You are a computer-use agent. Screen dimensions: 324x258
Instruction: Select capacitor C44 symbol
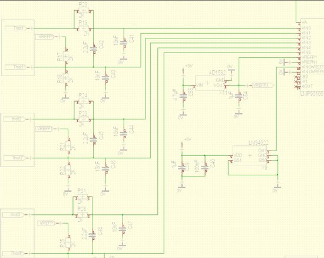(x=124, y=133)
